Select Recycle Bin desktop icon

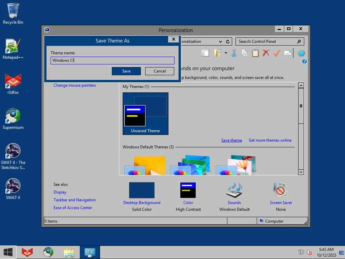click(x=13, y=13)
